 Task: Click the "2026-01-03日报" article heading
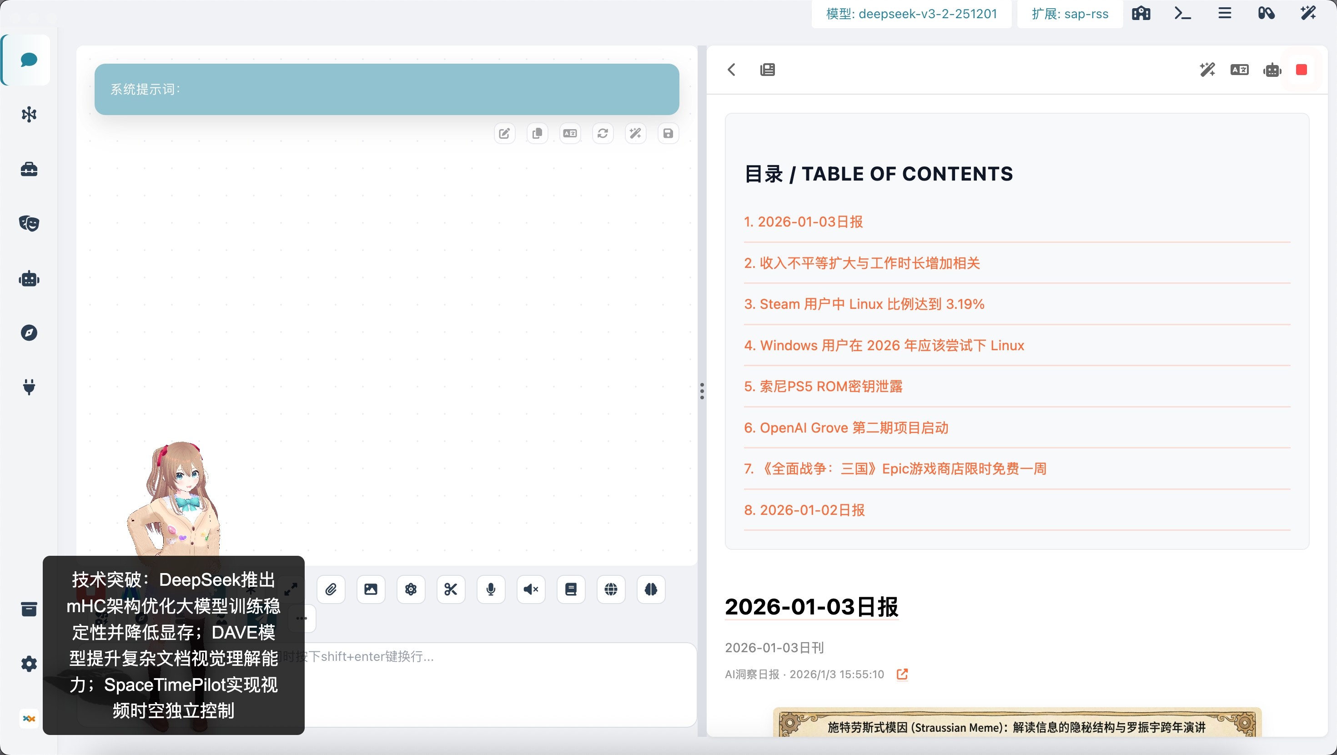coord(812,606)
